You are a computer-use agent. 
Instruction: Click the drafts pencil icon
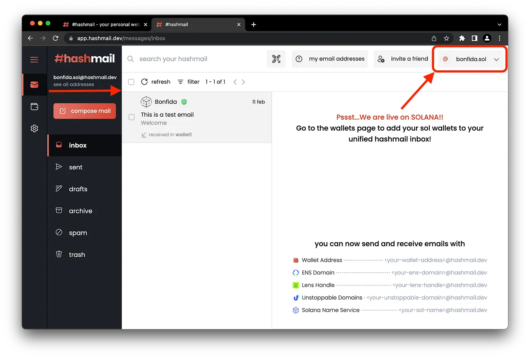[x=59, y=188]
